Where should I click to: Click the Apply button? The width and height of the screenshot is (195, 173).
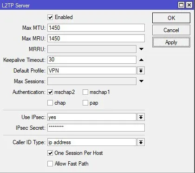pyautogui.click(x=171, y=42)
